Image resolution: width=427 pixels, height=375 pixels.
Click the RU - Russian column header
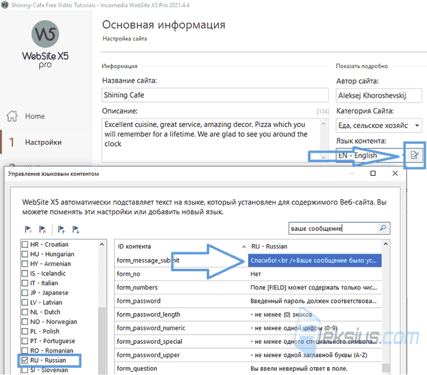(x=315, y=246)
